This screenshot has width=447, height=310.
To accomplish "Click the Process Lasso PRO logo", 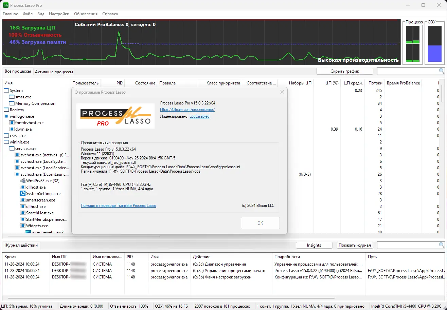I will 115,116.
